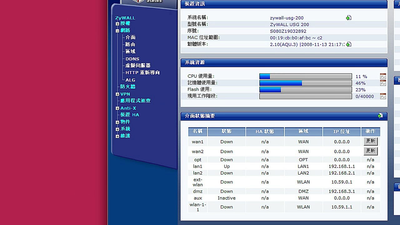
Task: Open the 虛擬伺服器 menu entry
Action: click(138, 66)
